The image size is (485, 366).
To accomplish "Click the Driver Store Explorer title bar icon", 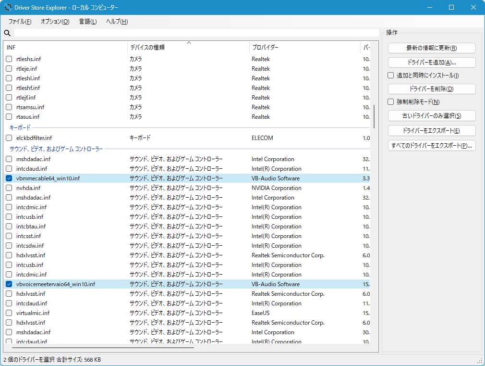I will pos(8,7).
